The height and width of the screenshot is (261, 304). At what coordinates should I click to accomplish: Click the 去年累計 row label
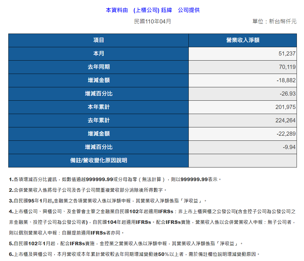pyautogui.click(x=98, y=120)
